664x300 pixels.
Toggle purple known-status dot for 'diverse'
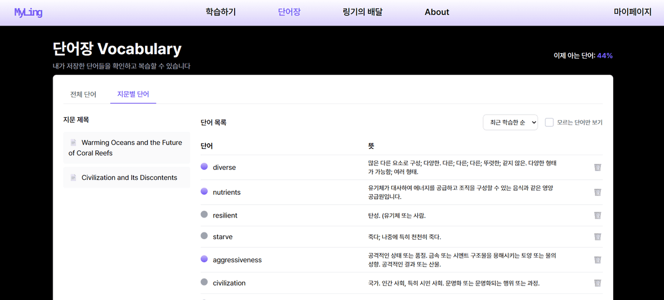point(204,167)
